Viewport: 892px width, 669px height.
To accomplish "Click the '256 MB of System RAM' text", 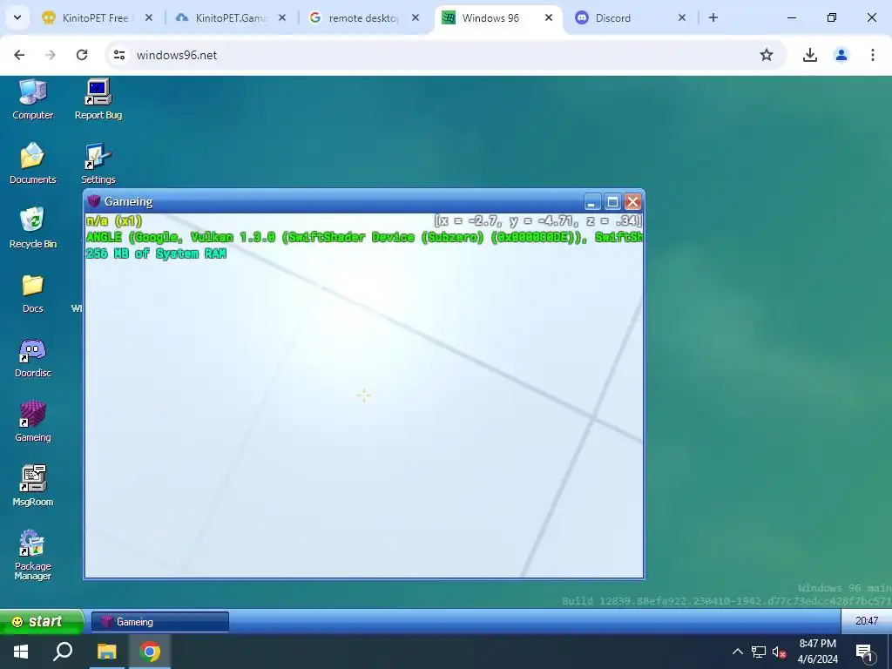I will point(157,253).
